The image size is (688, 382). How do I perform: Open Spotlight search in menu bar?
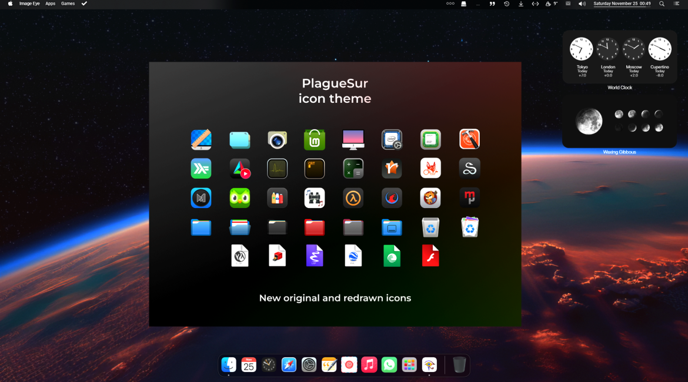[x=662, y=4]
